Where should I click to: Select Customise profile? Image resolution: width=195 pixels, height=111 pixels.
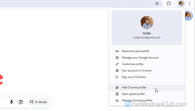(x=147, y=64)
